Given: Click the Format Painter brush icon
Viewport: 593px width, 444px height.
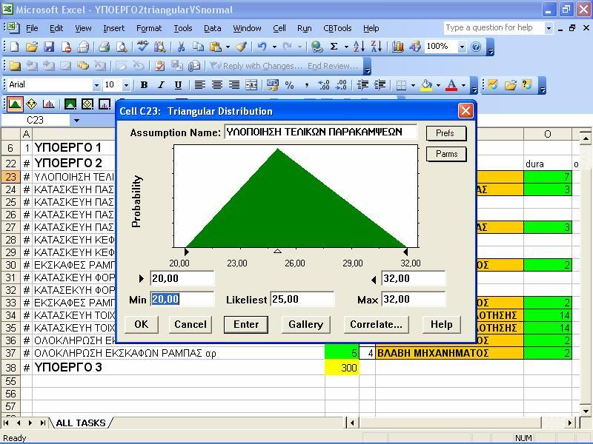Looking at the screenshot, I should [x=242, y=47].
